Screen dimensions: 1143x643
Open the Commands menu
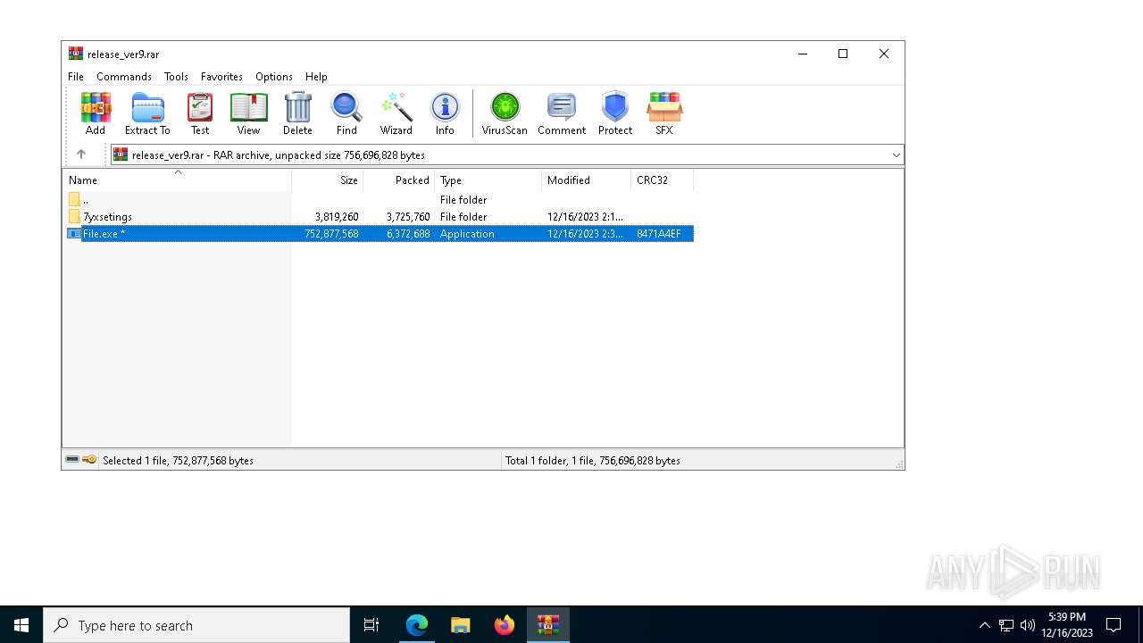(124, 77)
